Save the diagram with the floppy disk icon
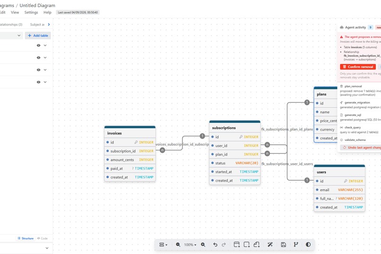The width and height of the screenshot is (381, 254). pos(283,245)
